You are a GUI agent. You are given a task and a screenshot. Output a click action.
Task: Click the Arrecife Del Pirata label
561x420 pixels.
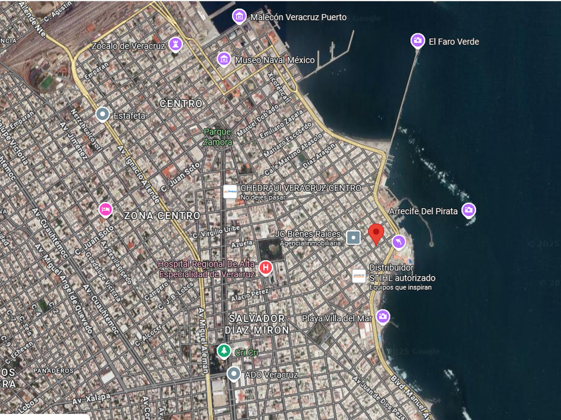point(423,211)
